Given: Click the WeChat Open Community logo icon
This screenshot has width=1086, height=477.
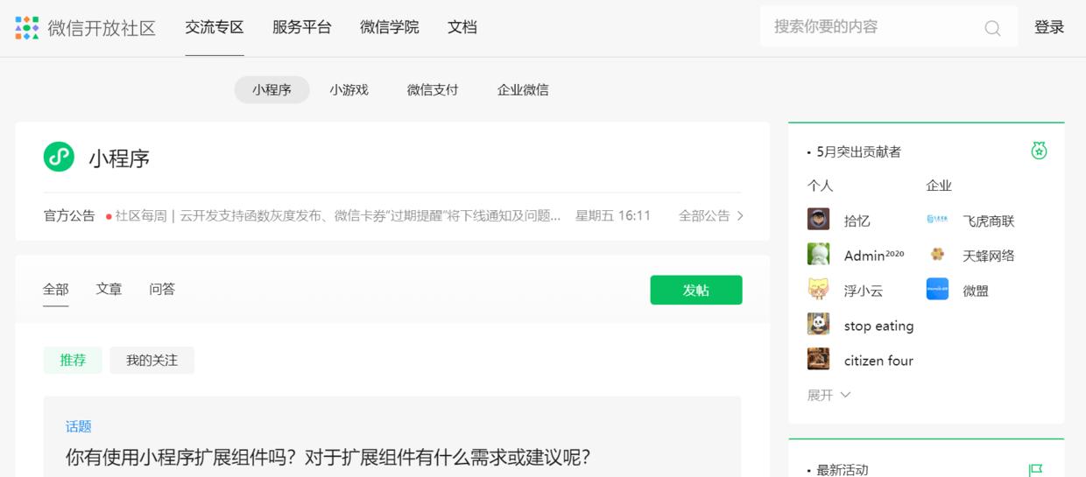Looking at the screenshot, I should click(x=27, y=28).
